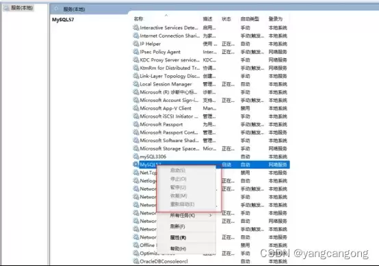This screenshot has height=266, width=379.
Task: Choose 启动(S) from the context menu
Action: (x=178, y=170)
